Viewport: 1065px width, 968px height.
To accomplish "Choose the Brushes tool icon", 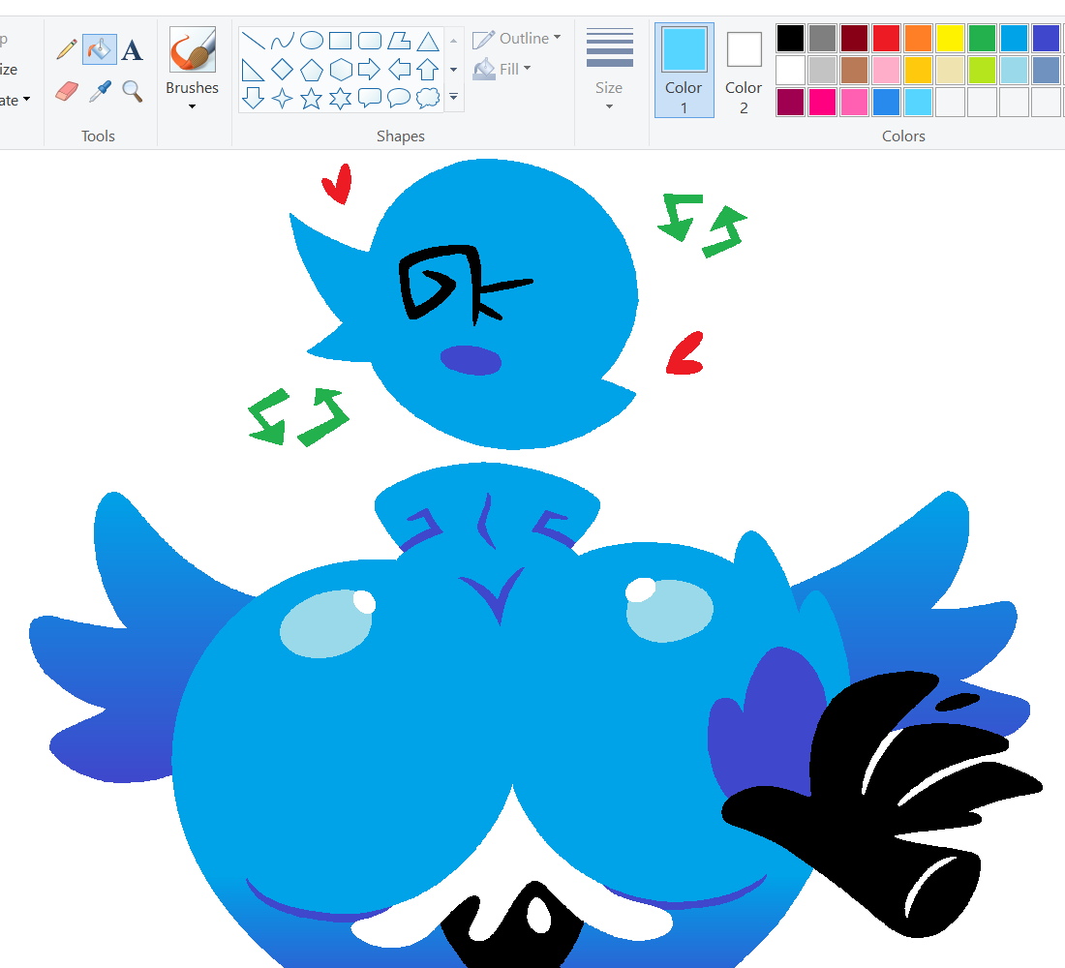I will (x=193, y=49).
